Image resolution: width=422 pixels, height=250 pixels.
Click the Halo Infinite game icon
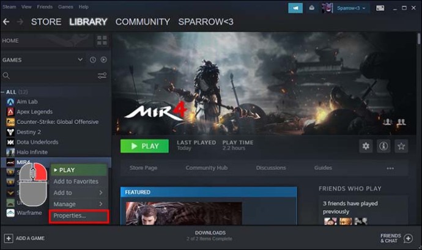tap(10, 152)
